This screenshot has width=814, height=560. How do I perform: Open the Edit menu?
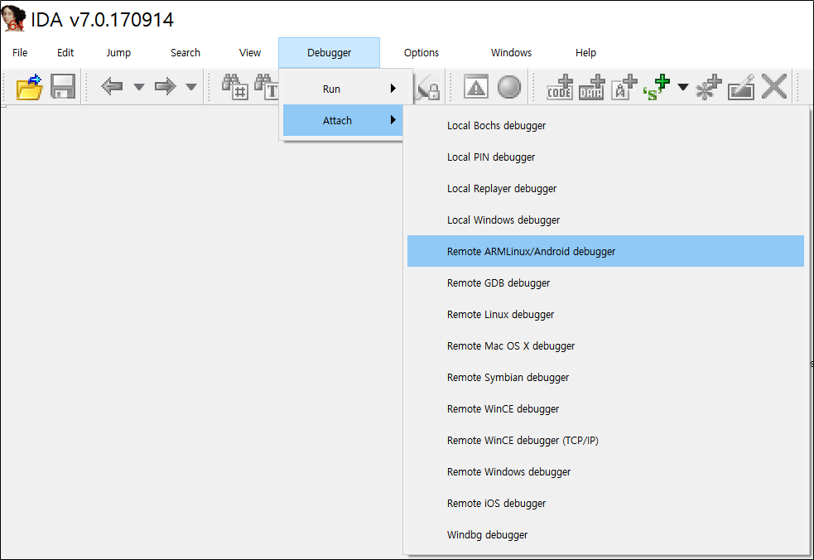(x=65, y=52)
